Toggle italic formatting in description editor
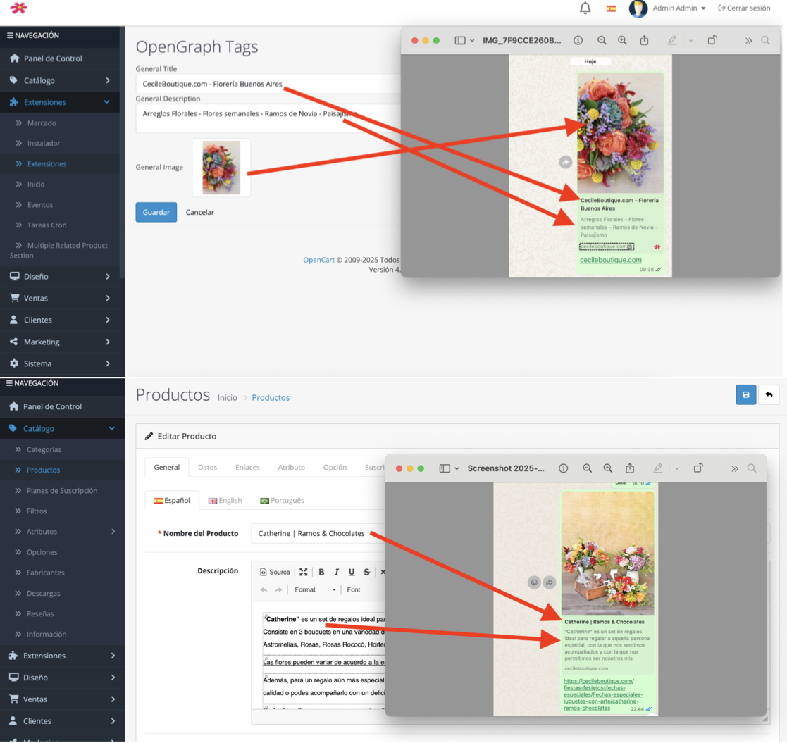The image size is (787, 743). coord(336,572)
